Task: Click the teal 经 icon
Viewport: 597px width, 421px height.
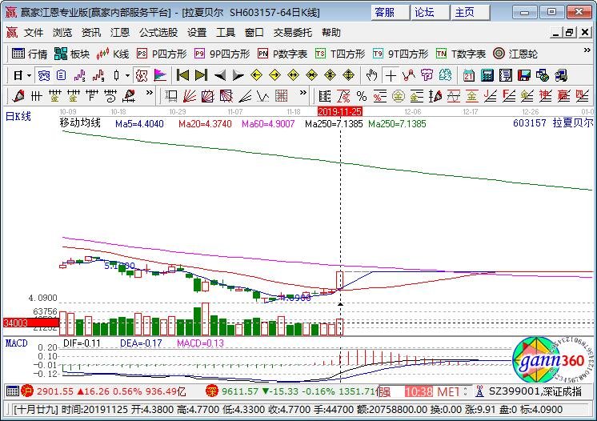Action: pyautogui.click(x=445, y=75)
